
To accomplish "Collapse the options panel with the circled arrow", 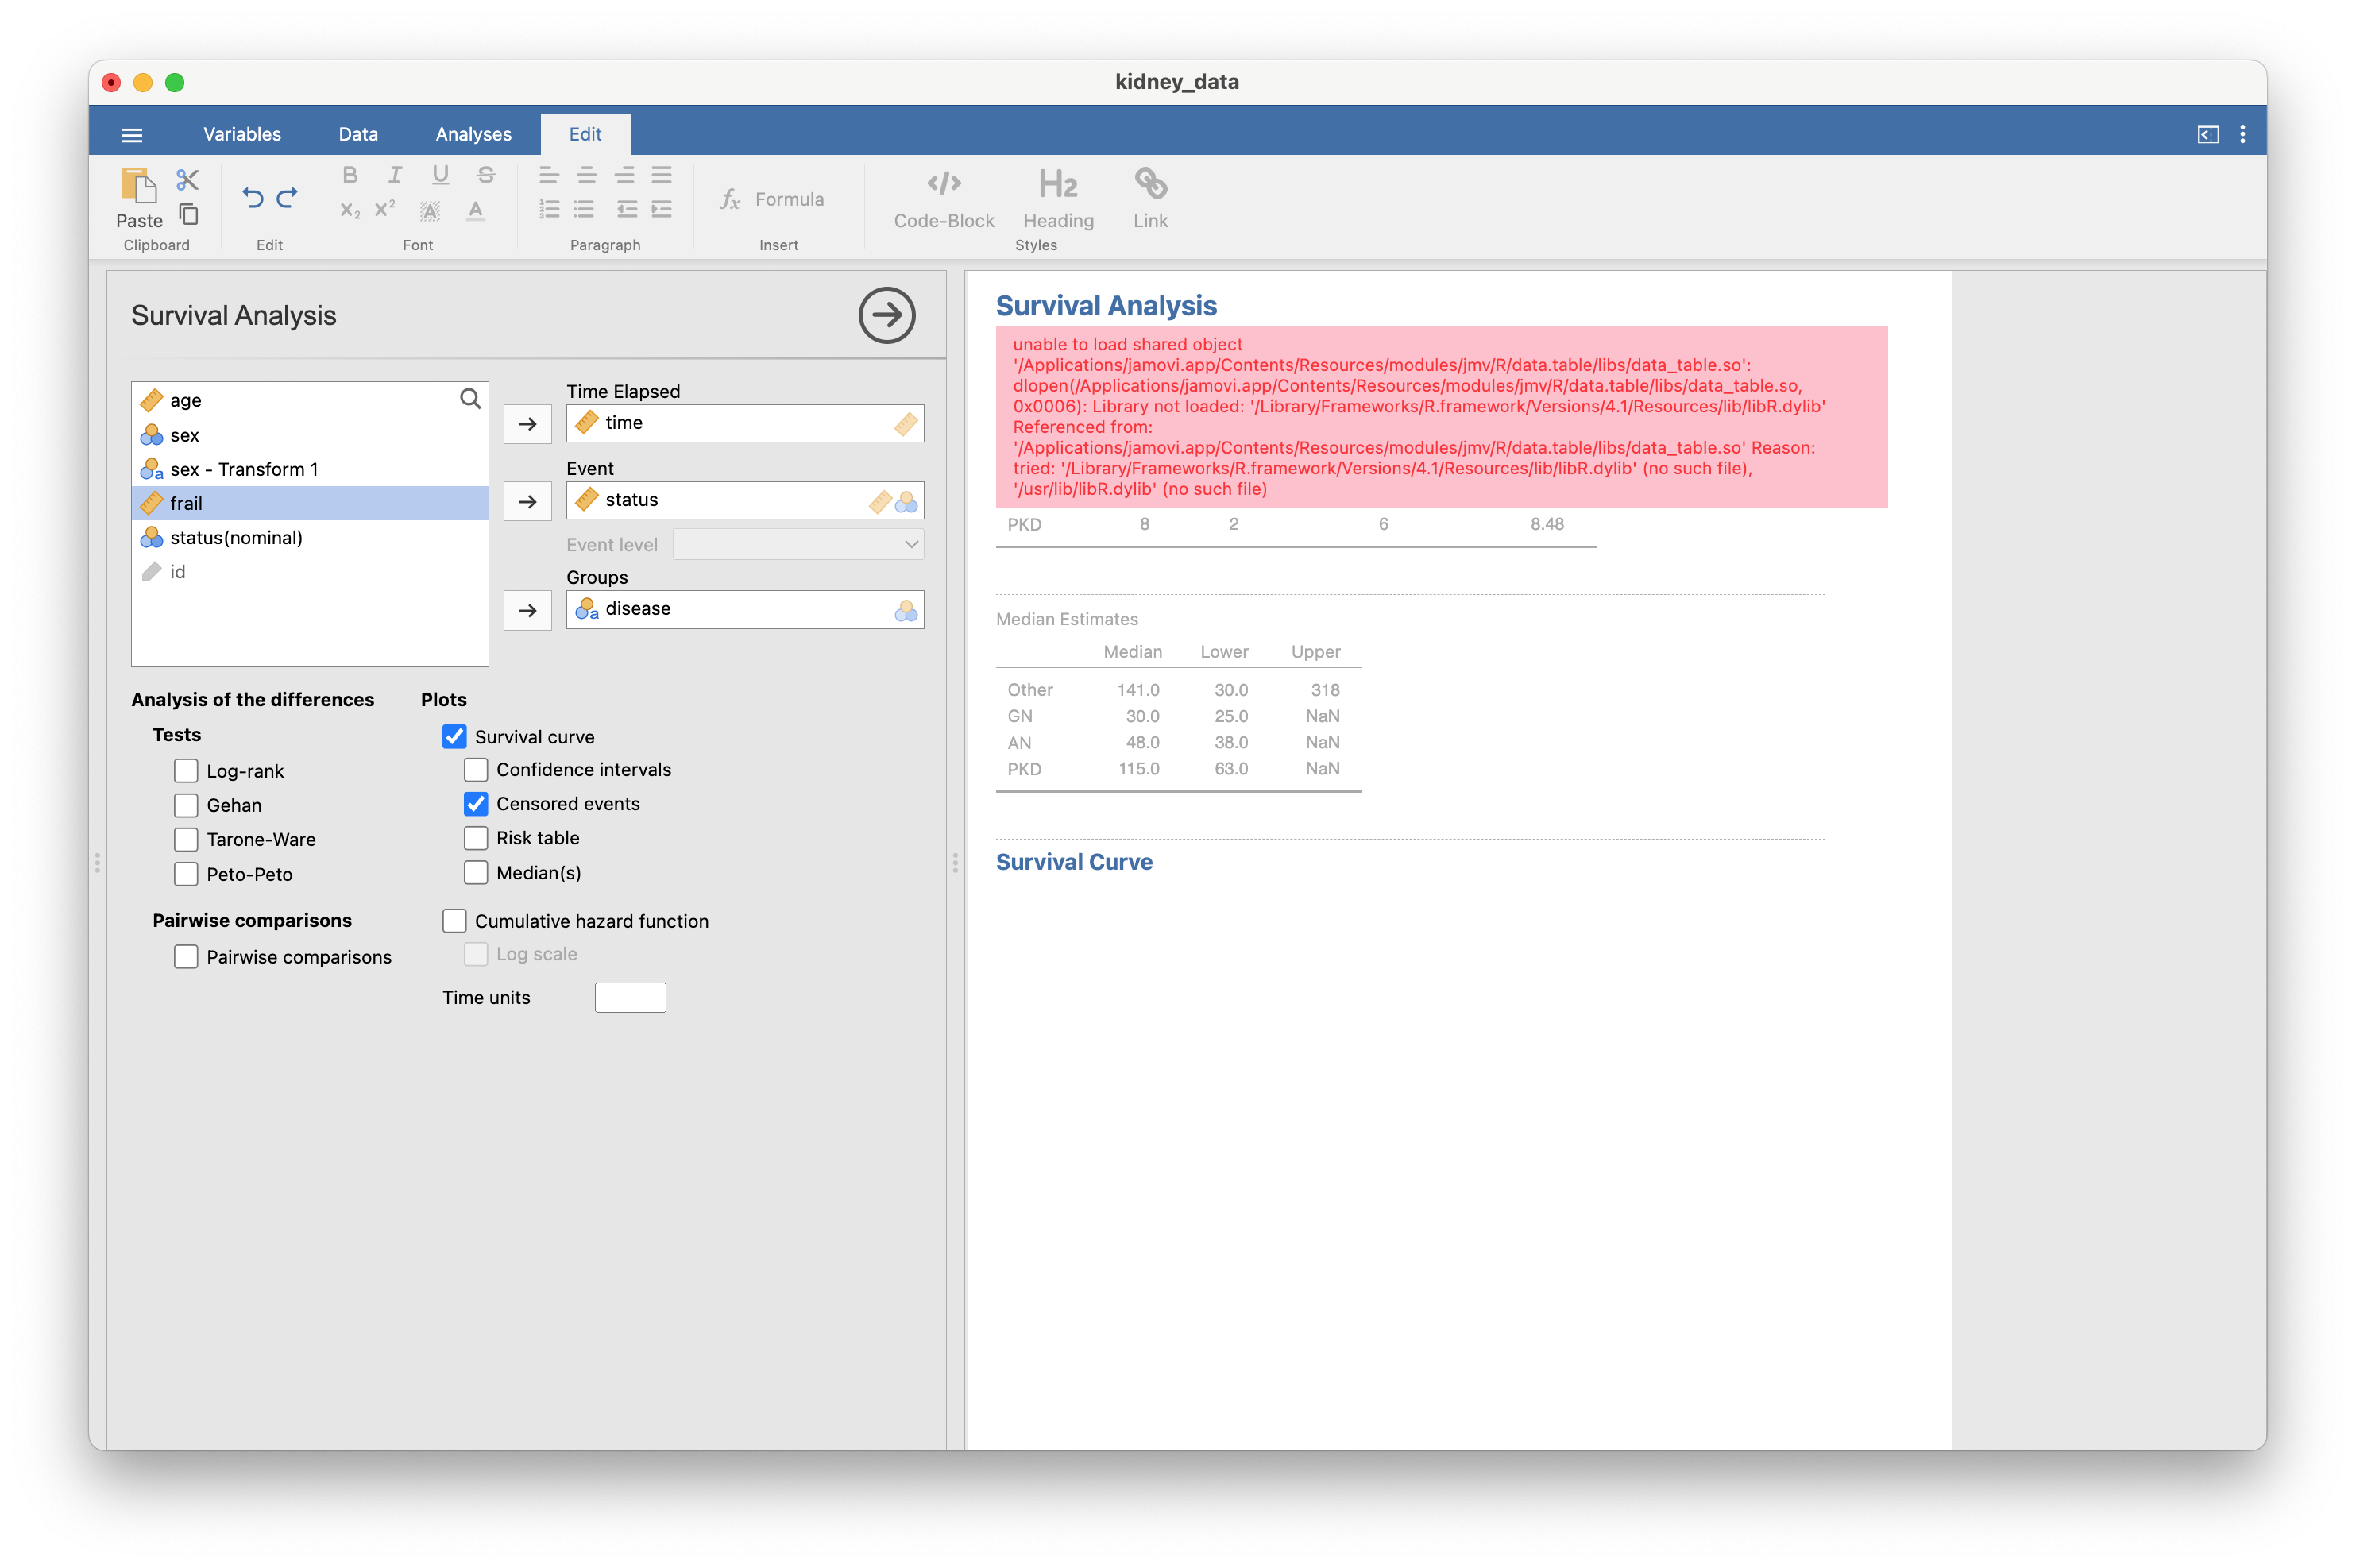I will tap(886, 315).
